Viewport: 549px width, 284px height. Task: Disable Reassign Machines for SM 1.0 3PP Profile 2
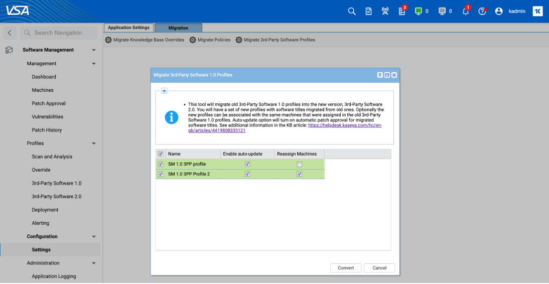tap(300, 174)
